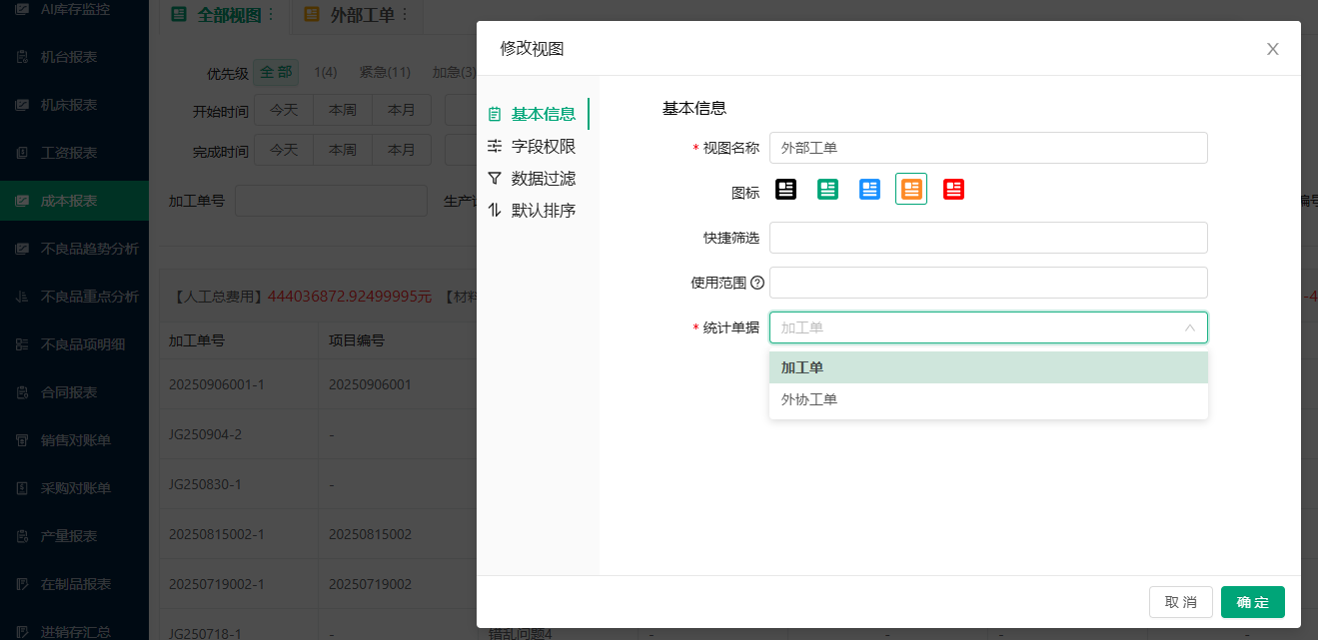Click the 使用范围 input field
Image resolution: width=1318 pixels, height=640 pixels.
(x=987, y=283)
